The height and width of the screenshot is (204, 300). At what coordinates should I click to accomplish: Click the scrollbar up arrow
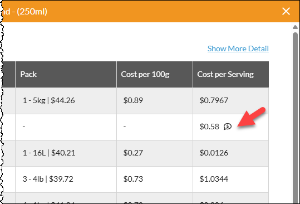[295, 27]
